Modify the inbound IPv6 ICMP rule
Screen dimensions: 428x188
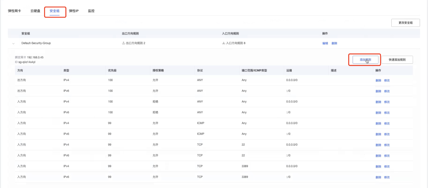[387, 134]
